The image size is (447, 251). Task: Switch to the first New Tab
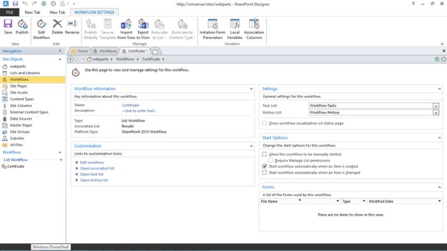coord(32,12)
